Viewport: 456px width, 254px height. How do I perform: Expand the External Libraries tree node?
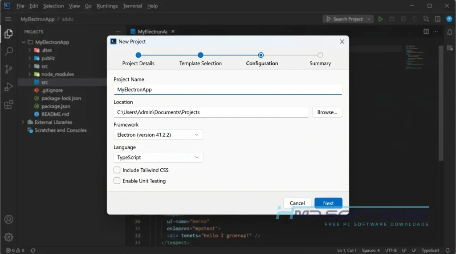[x=23, y=122]
